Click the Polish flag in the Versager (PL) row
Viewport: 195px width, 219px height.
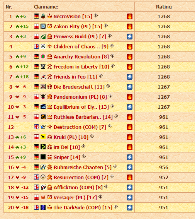[x=37, y=197]
